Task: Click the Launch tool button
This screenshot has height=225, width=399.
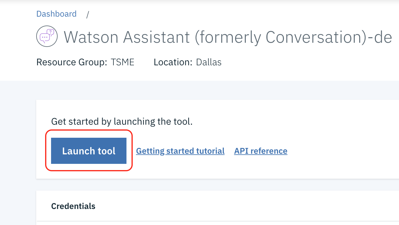Action: point(89,151)
